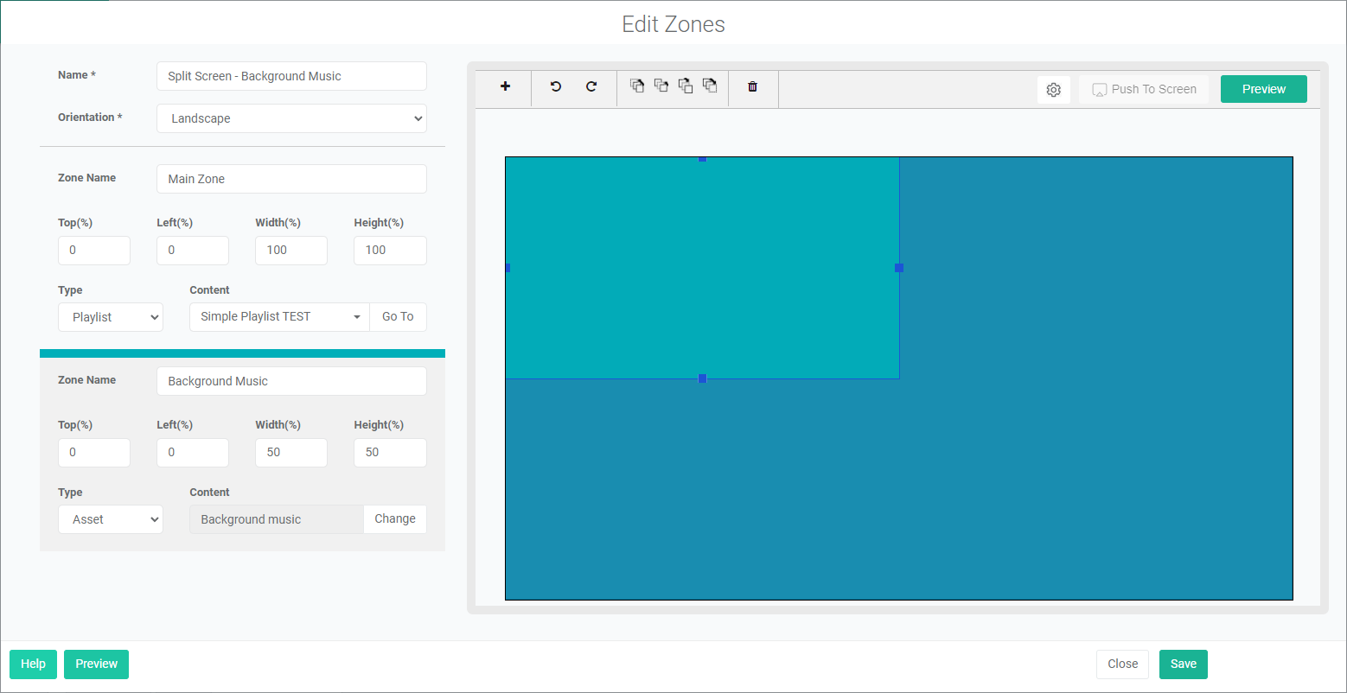1347x693 pixels.
Task: Focus Background Music Left(%) field
Action: point(193,452)
